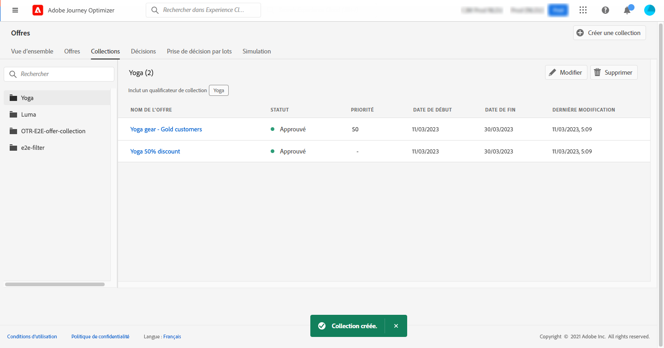Viewport: 664px width, 348px height.
Task: Open the notifications bell
Action: 627,10
